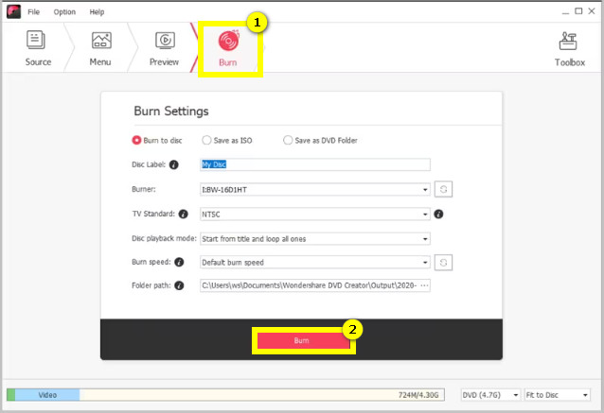Minimize the application window
Image resolution: width=604 pixels, height=413 pixels.
(x=565, y=12)
